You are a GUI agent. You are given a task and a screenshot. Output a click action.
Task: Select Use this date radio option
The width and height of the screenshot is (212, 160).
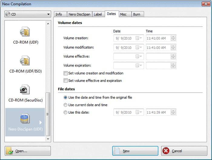[65, 112]
